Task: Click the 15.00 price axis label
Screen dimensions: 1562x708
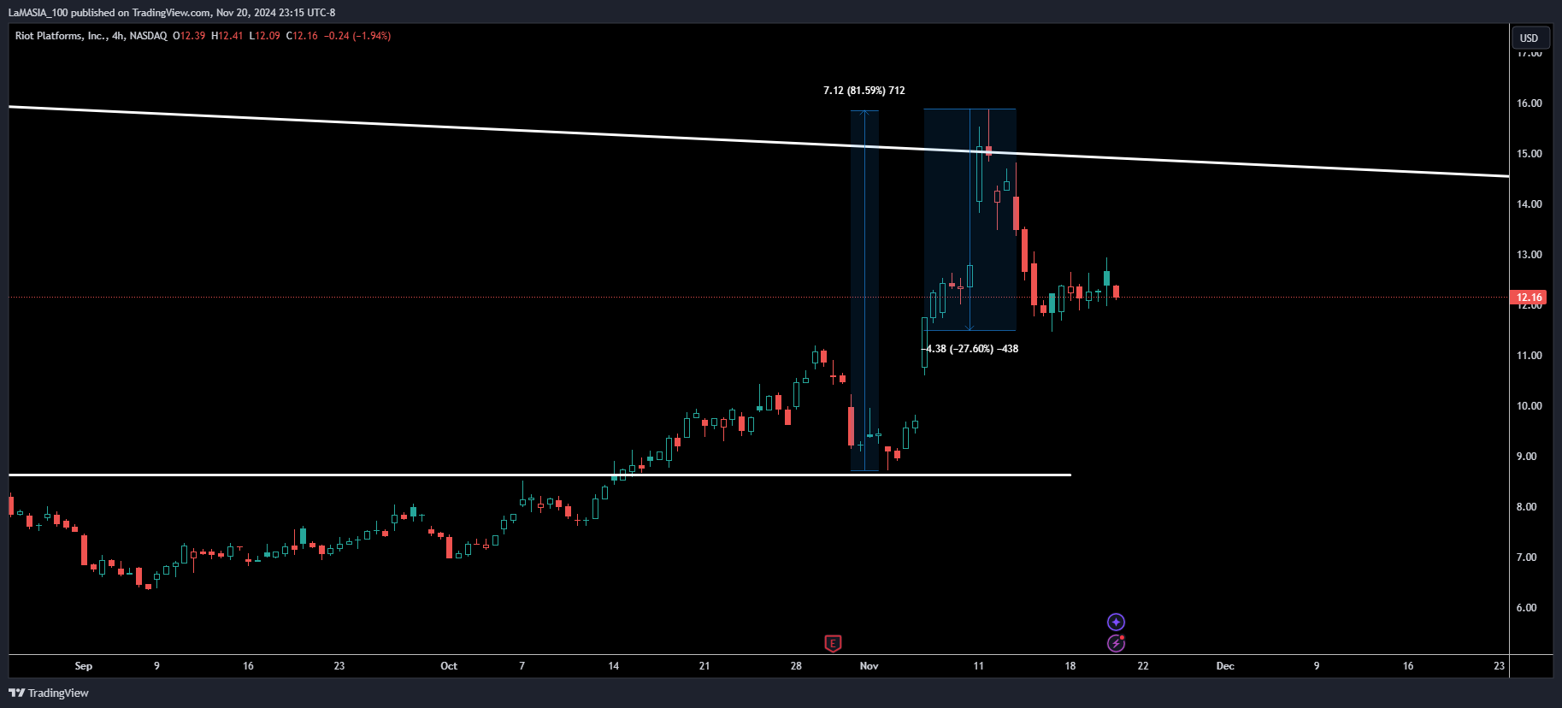Action: (x=1529, y=154)
